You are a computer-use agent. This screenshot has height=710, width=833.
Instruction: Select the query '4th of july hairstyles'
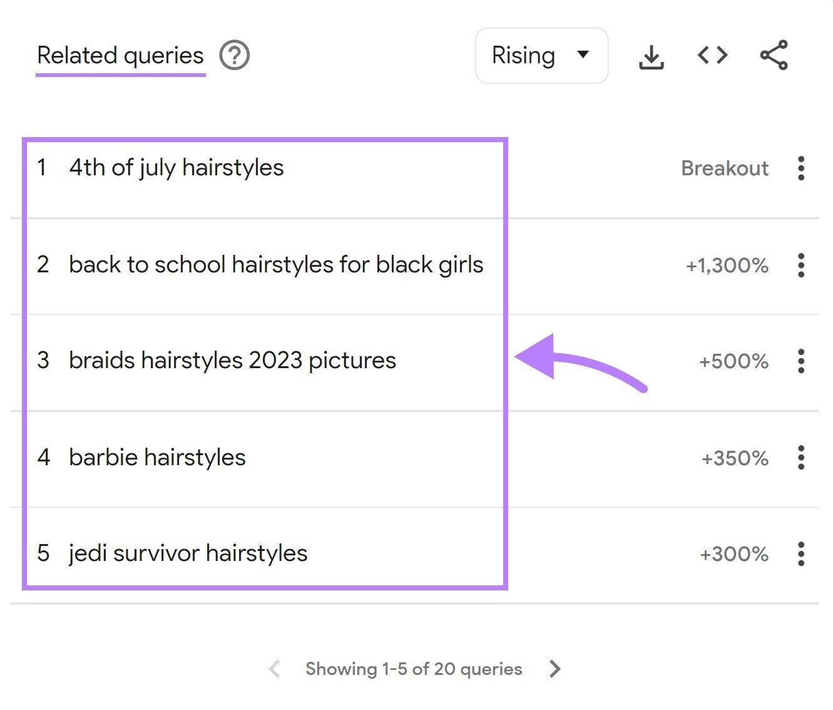[176, 167]
